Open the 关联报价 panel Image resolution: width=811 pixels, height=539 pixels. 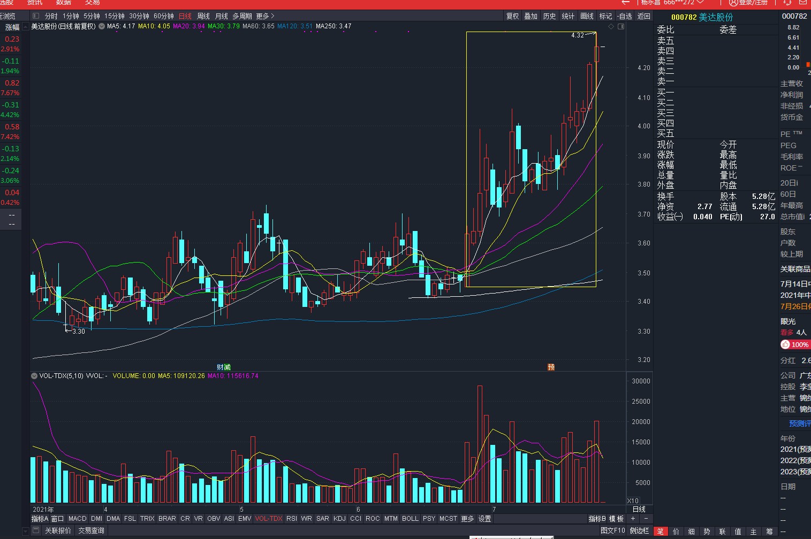(x=58, y=530)
